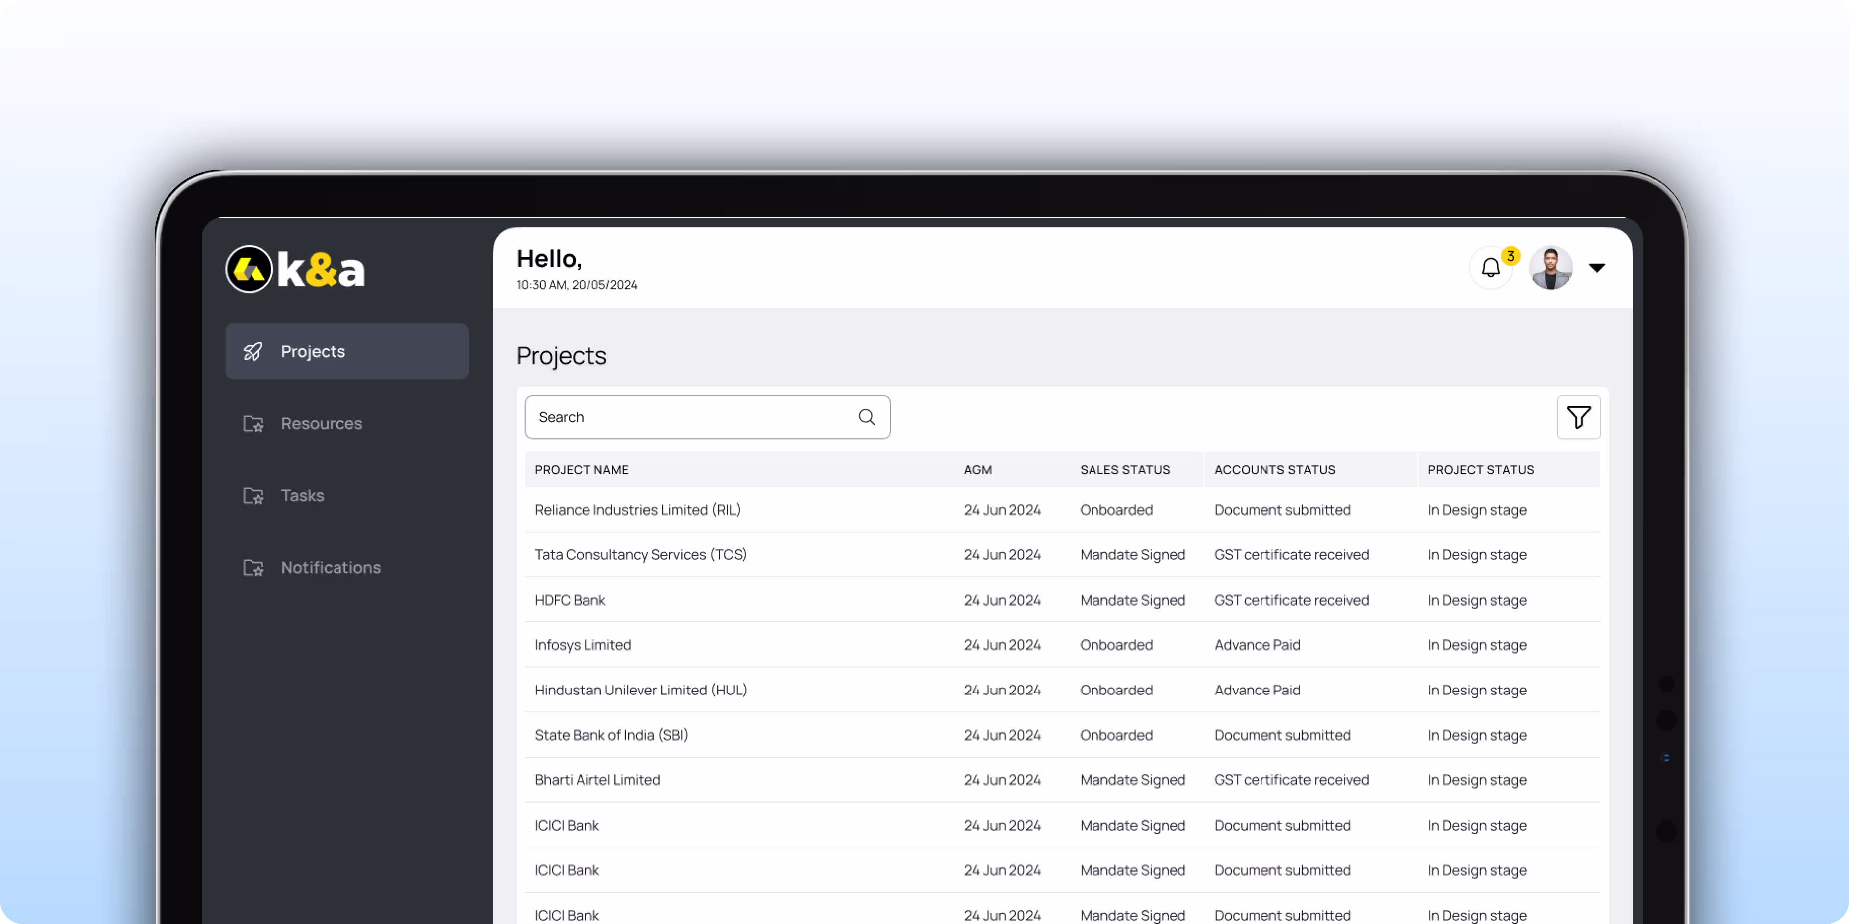
Task: Click the rocket icon beside Projects
Action: [x=252, y=352]
